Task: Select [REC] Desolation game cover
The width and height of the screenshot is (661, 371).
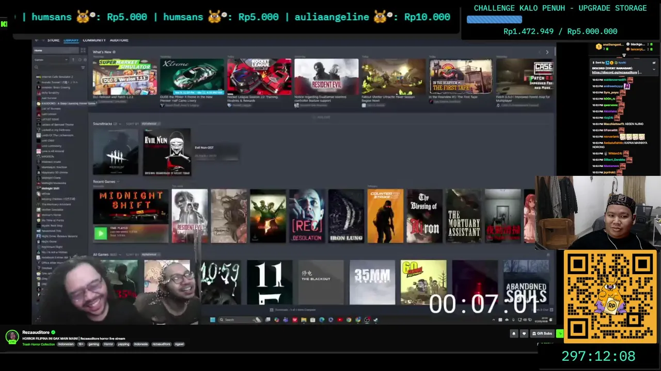Action: 307,216
